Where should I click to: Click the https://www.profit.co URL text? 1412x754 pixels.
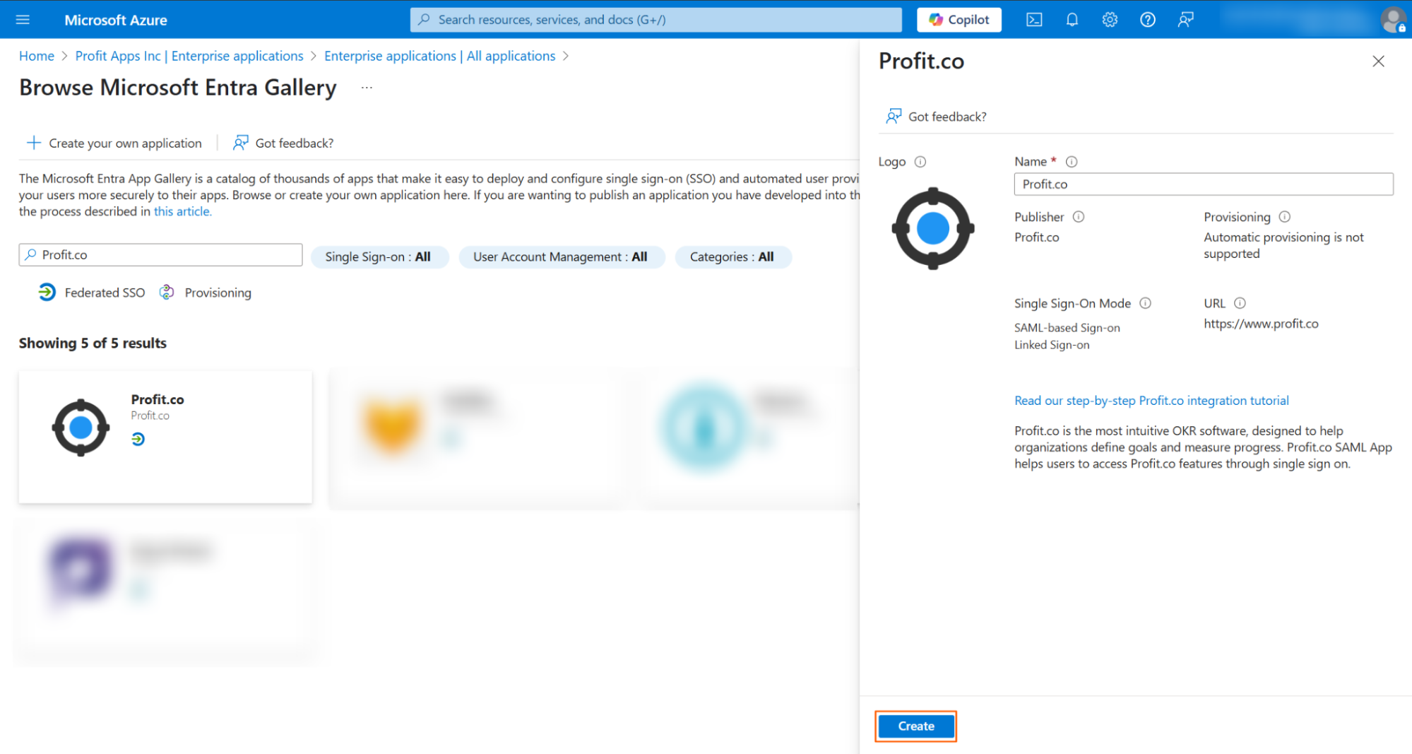(1261, 324)
